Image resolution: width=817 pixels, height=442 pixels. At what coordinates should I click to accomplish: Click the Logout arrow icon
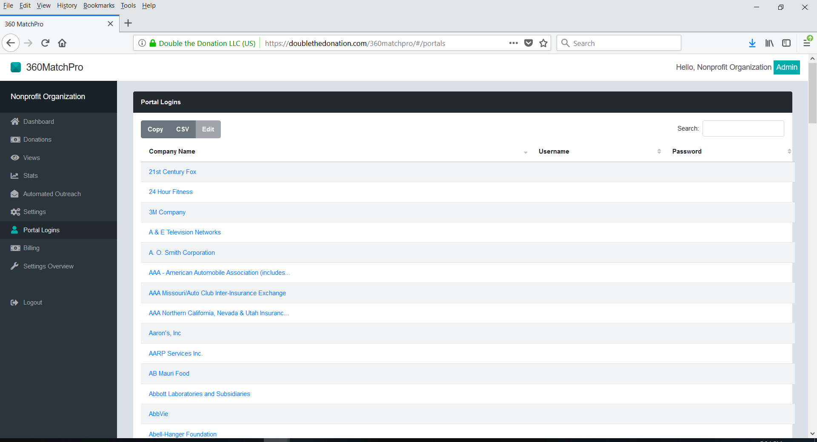(x=14, y=302)
